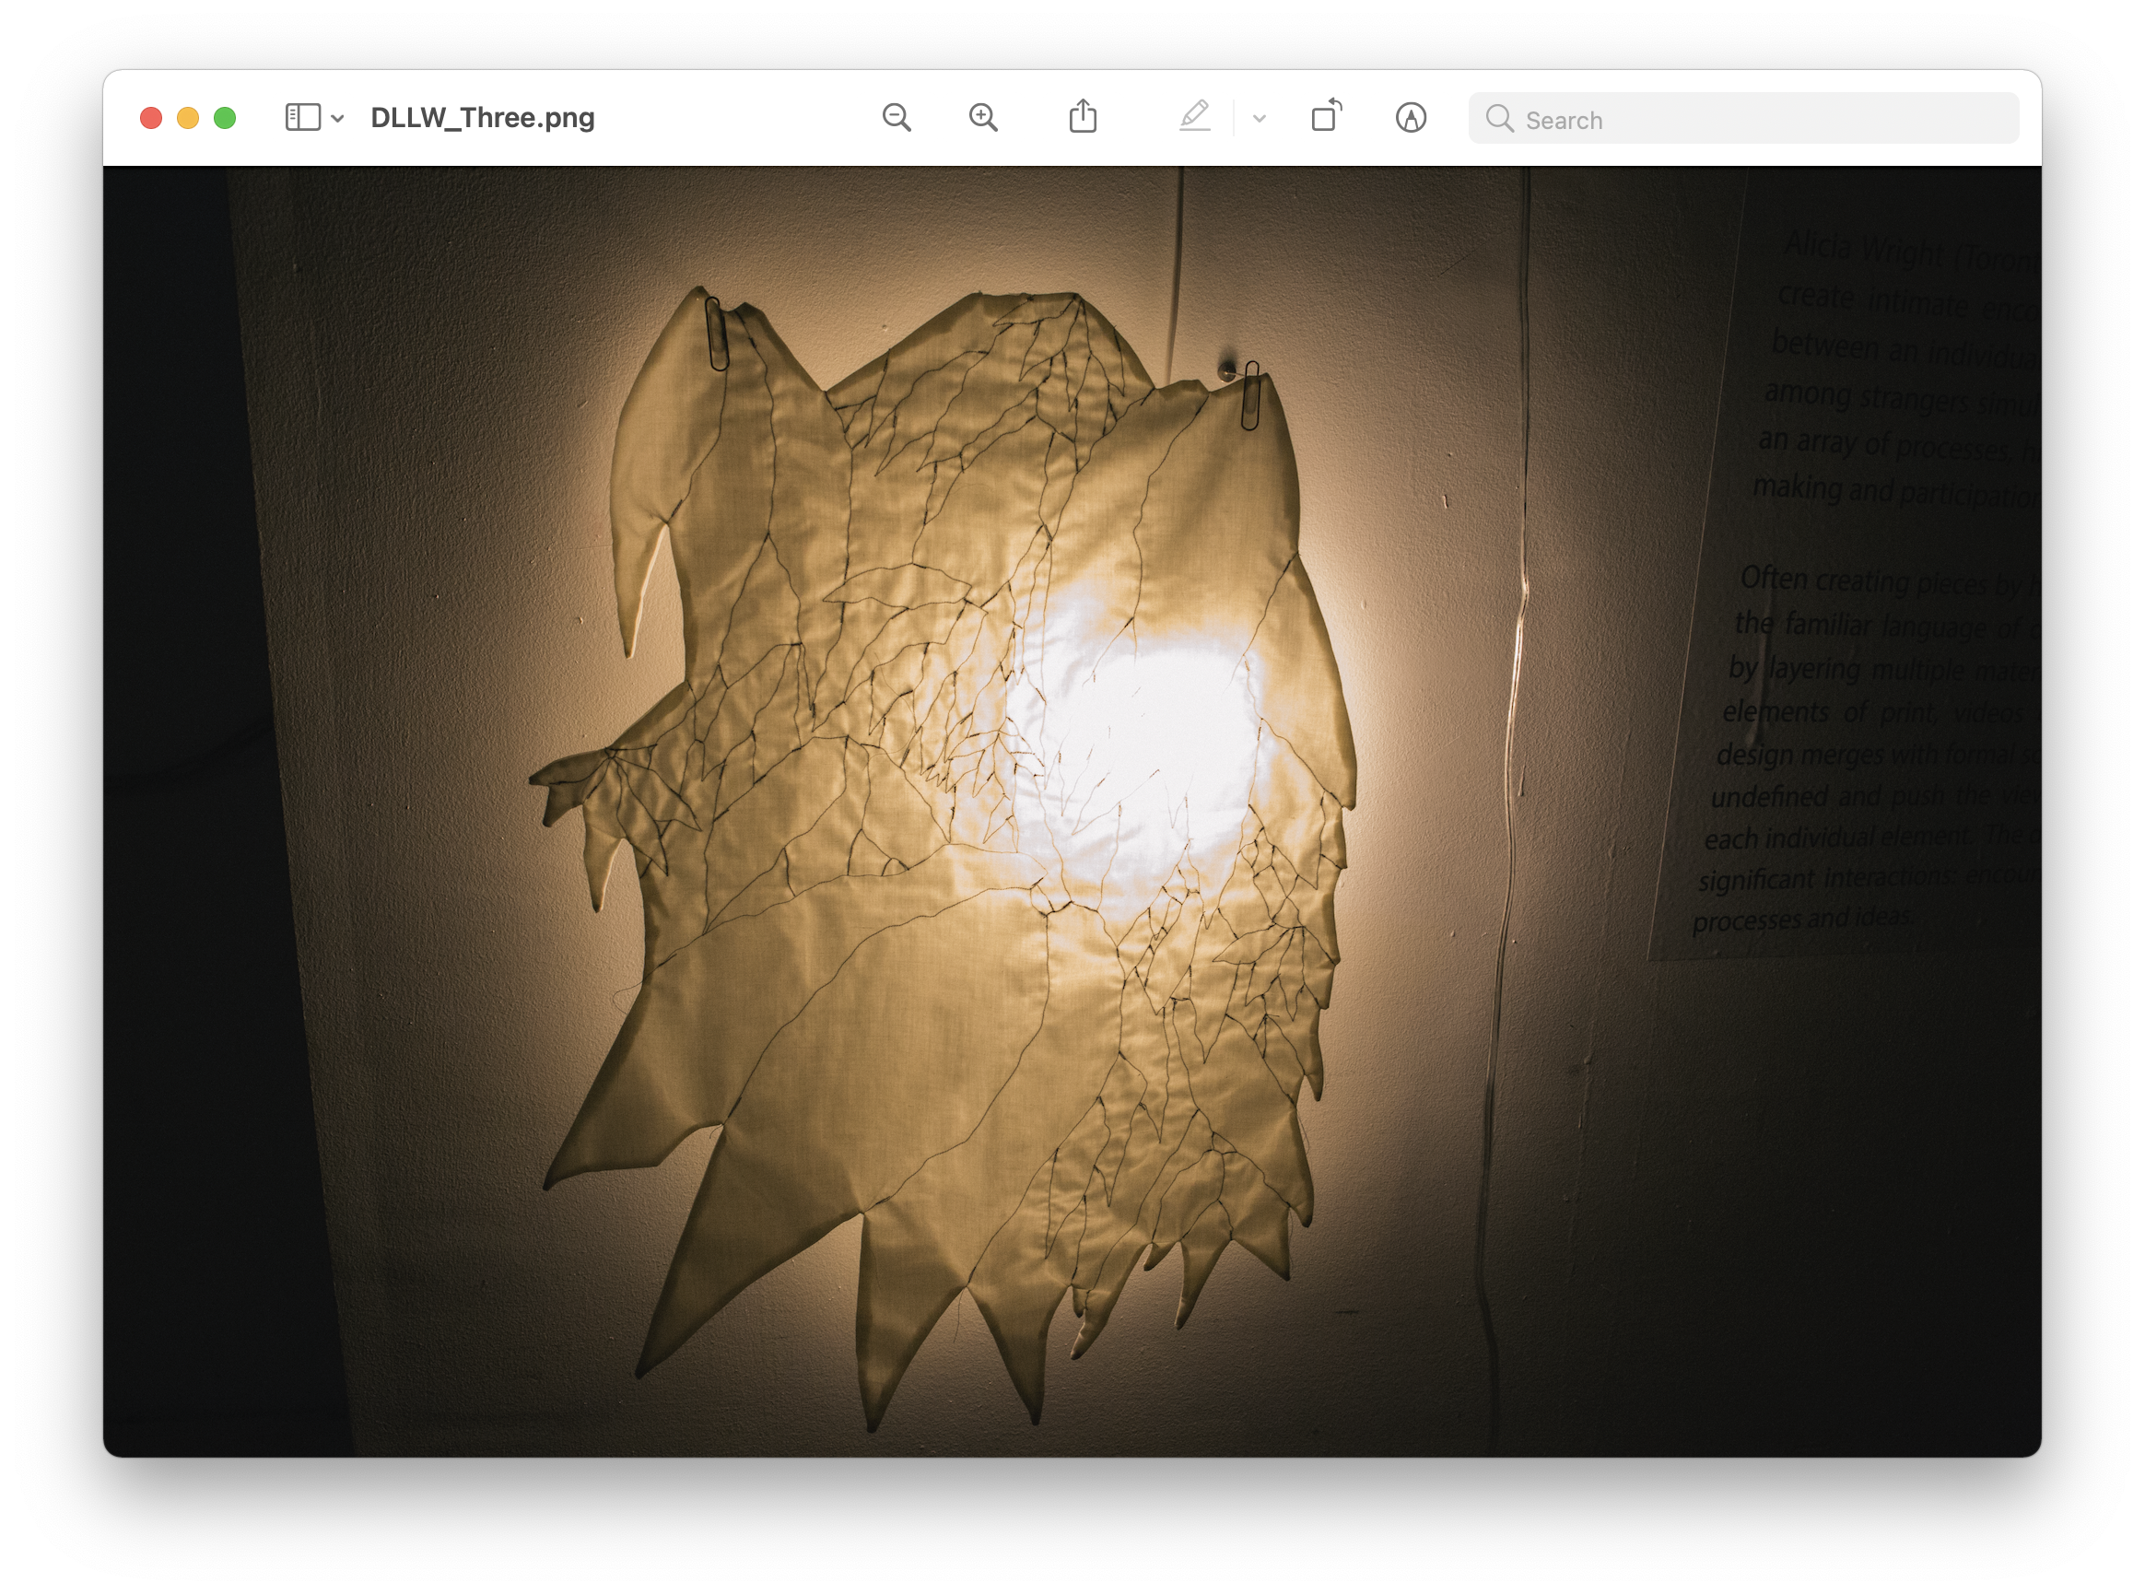Enter full screen with the green button
Screen dimensions: 2145x1594
pyautogui.click(x=225, y=118)
